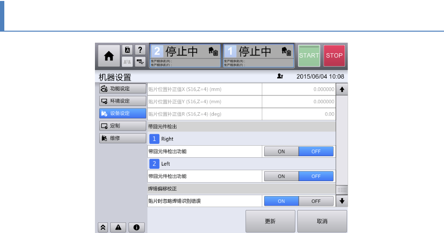The width and height of the screenshot is (444, 233).
Task: Click the 贴片位置补正值X value field
Action: click(299, 89)
